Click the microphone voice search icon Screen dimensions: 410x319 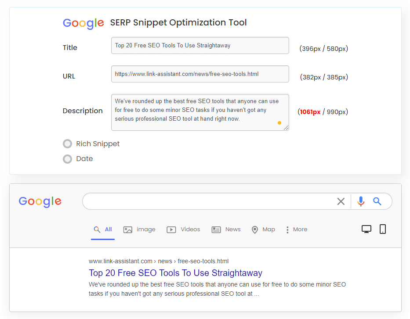[361, 201]
